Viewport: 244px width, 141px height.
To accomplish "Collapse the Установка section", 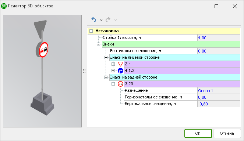I will click(x=91, y=31).
